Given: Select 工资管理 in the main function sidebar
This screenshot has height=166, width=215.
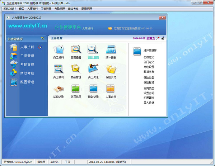Looking at the screenshot, I should [27, 56].
